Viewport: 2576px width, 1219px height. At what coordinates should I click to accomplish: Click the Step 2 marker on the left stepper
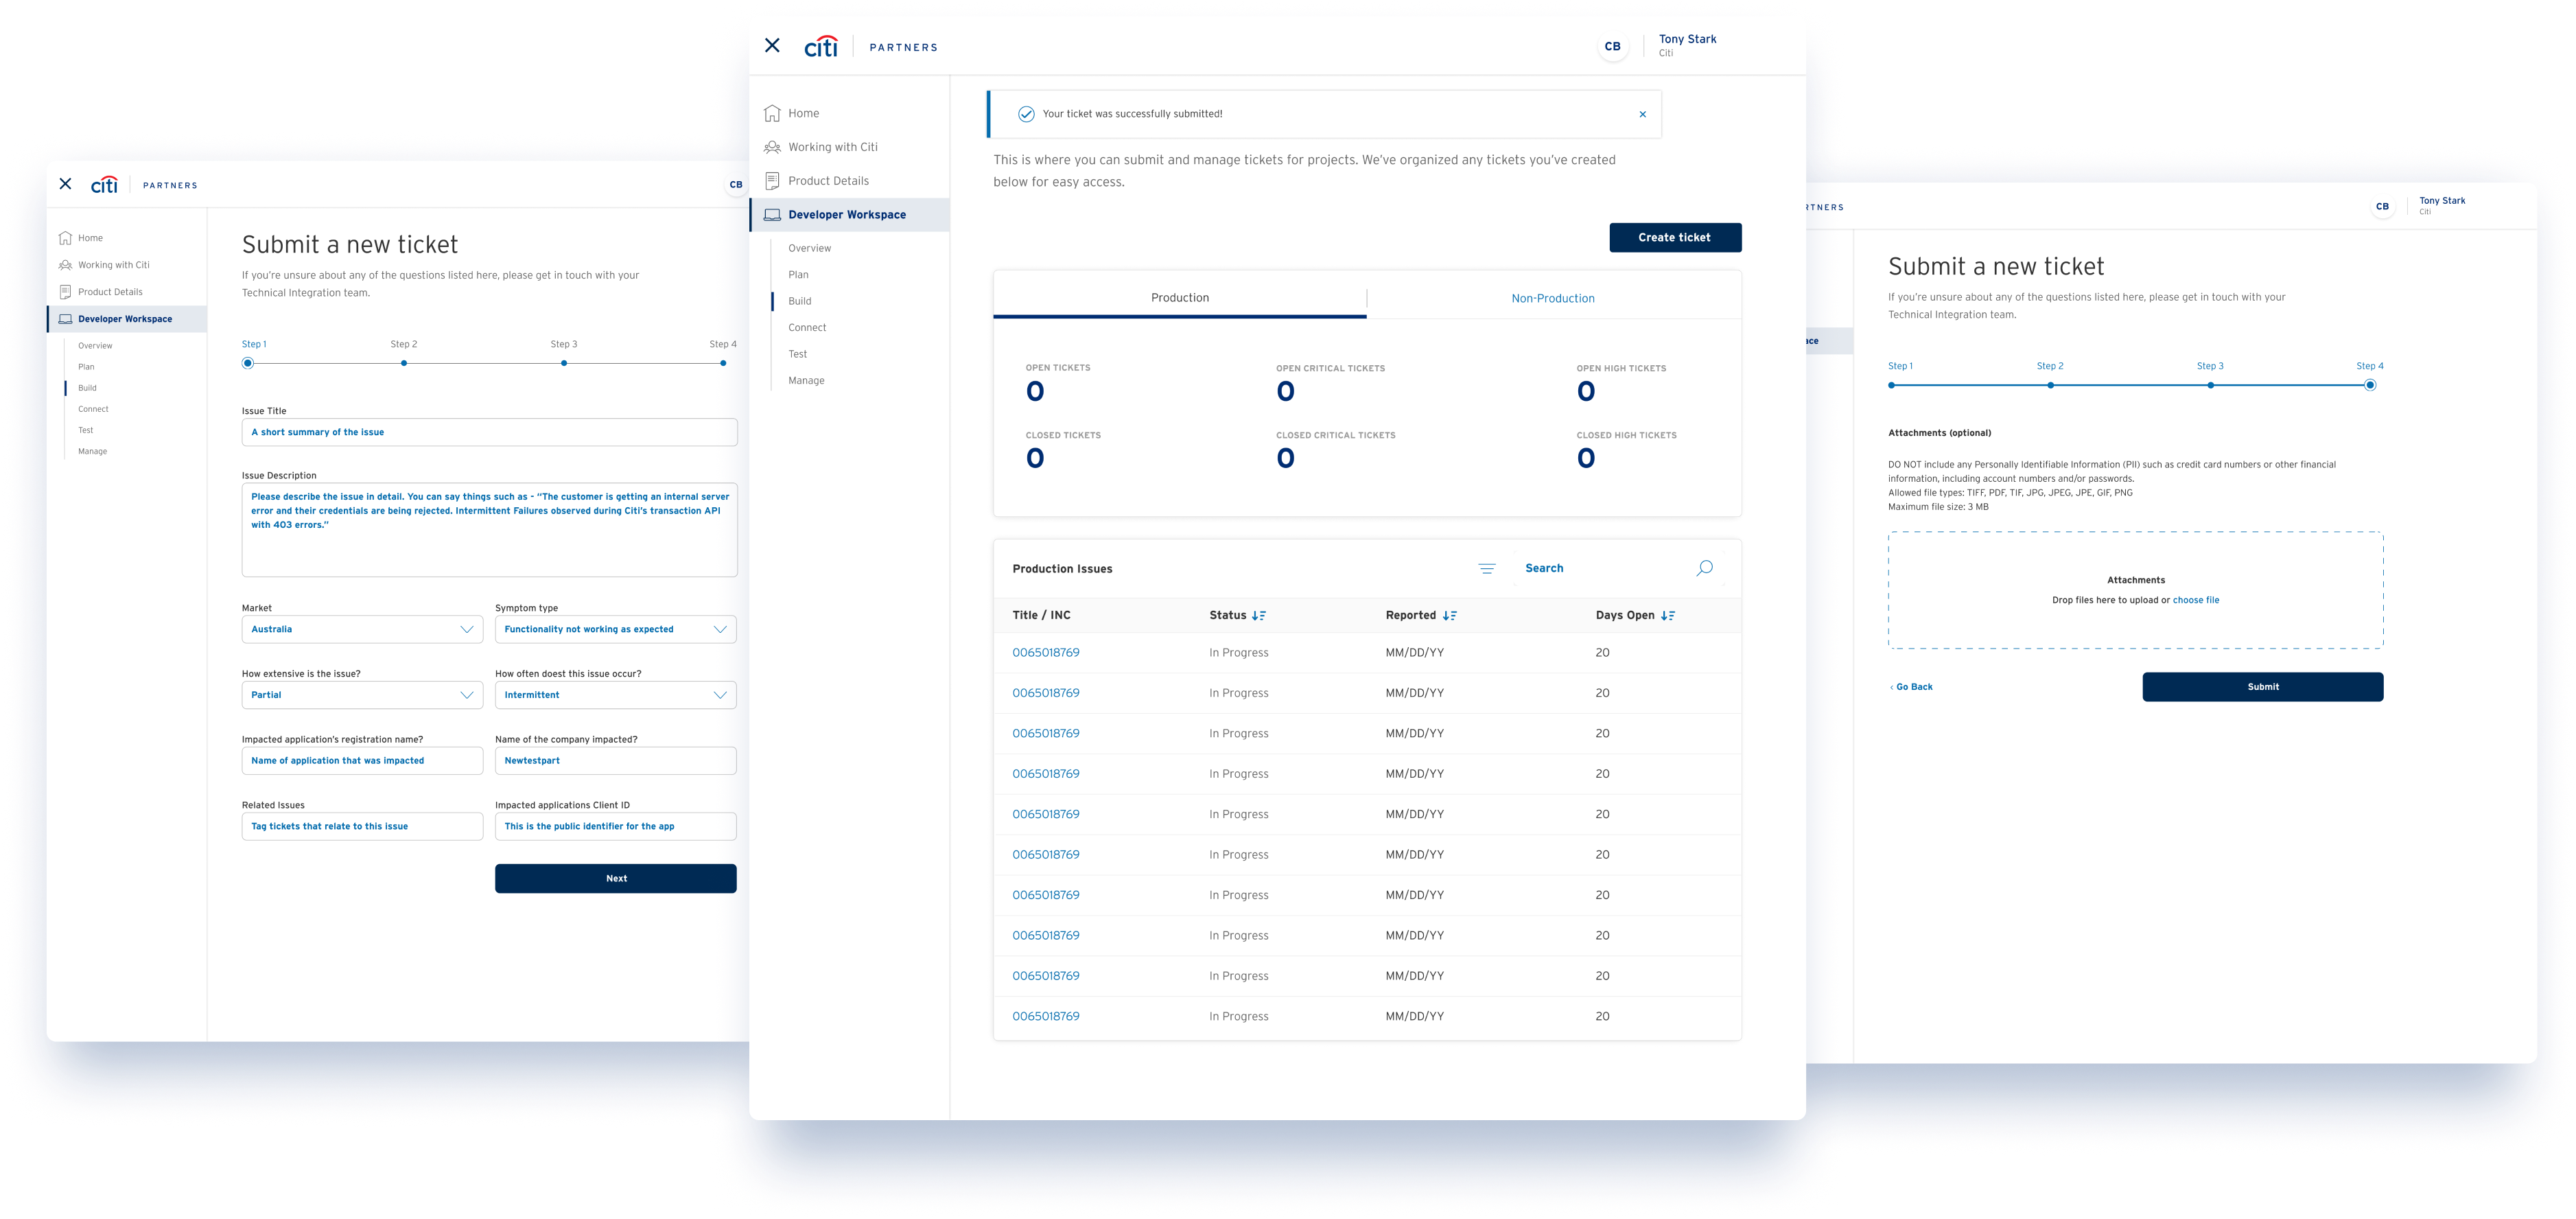[x=404, y=363]
